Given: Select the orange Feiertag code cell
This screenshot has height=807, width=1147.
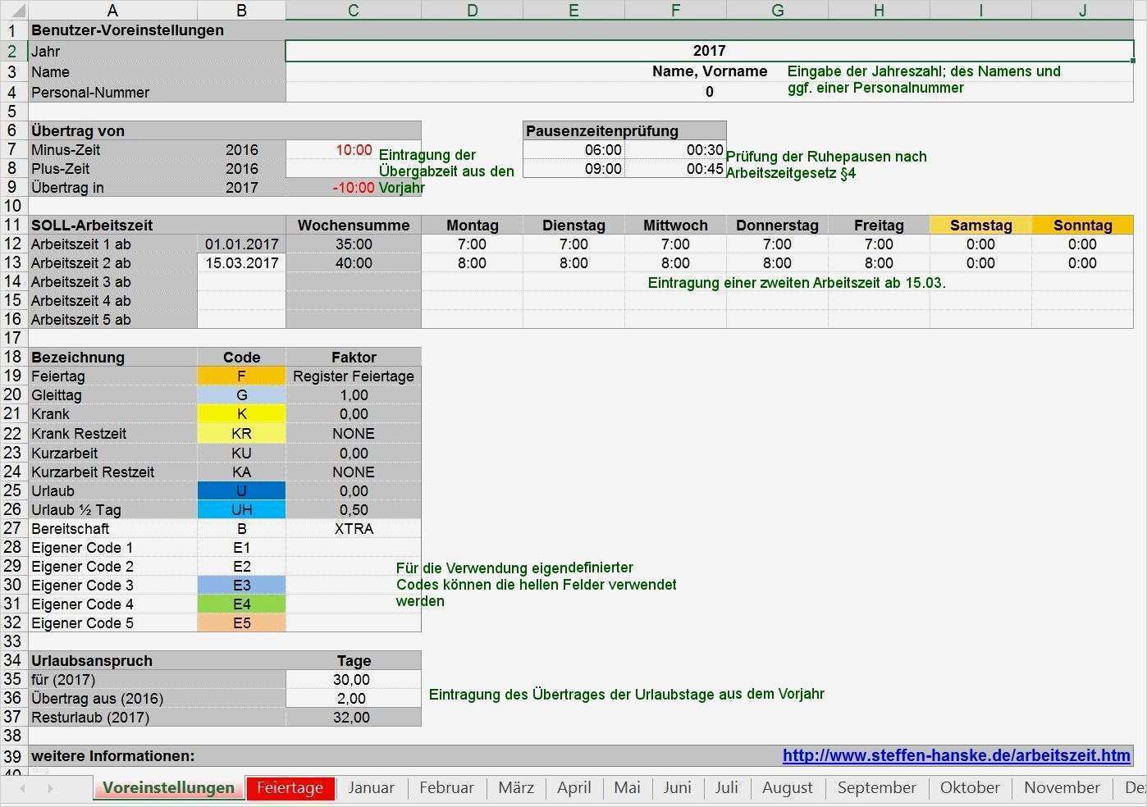Looking at the screenshot, I should pyautogui.click(x=241, y=376).
